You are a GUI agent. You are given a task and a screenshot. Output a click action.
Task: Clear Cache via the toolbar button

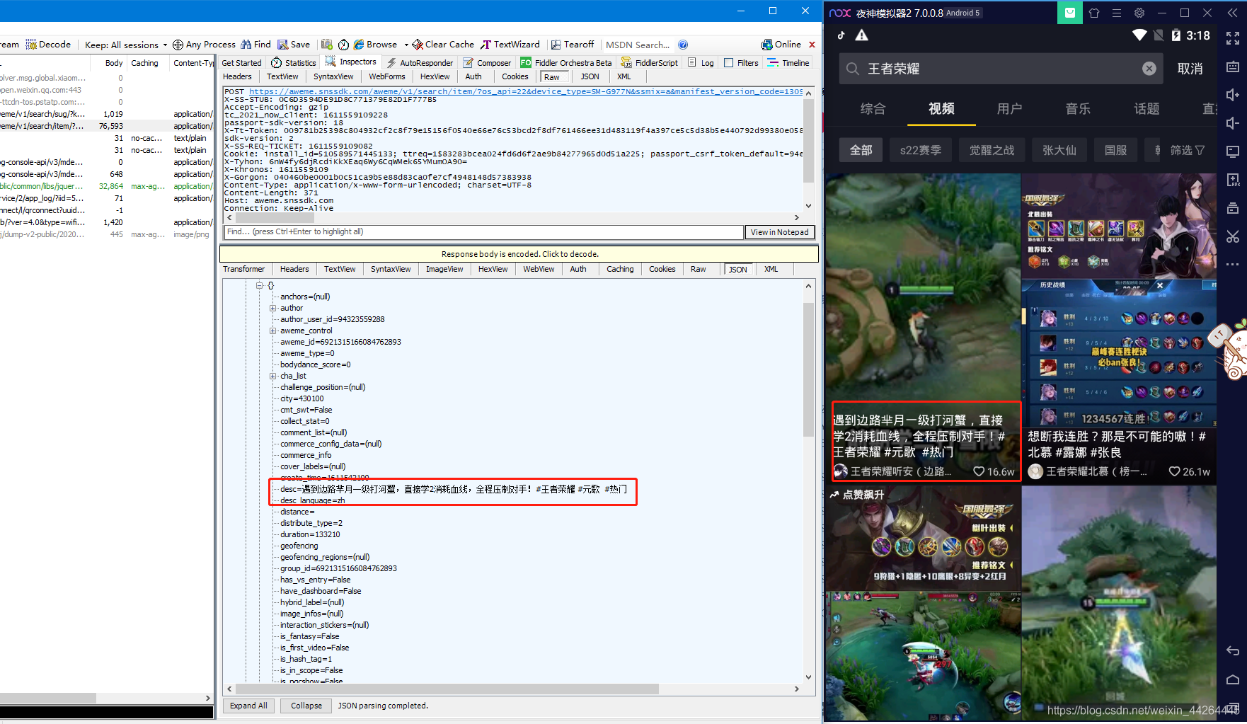click(x=443, y=45)
